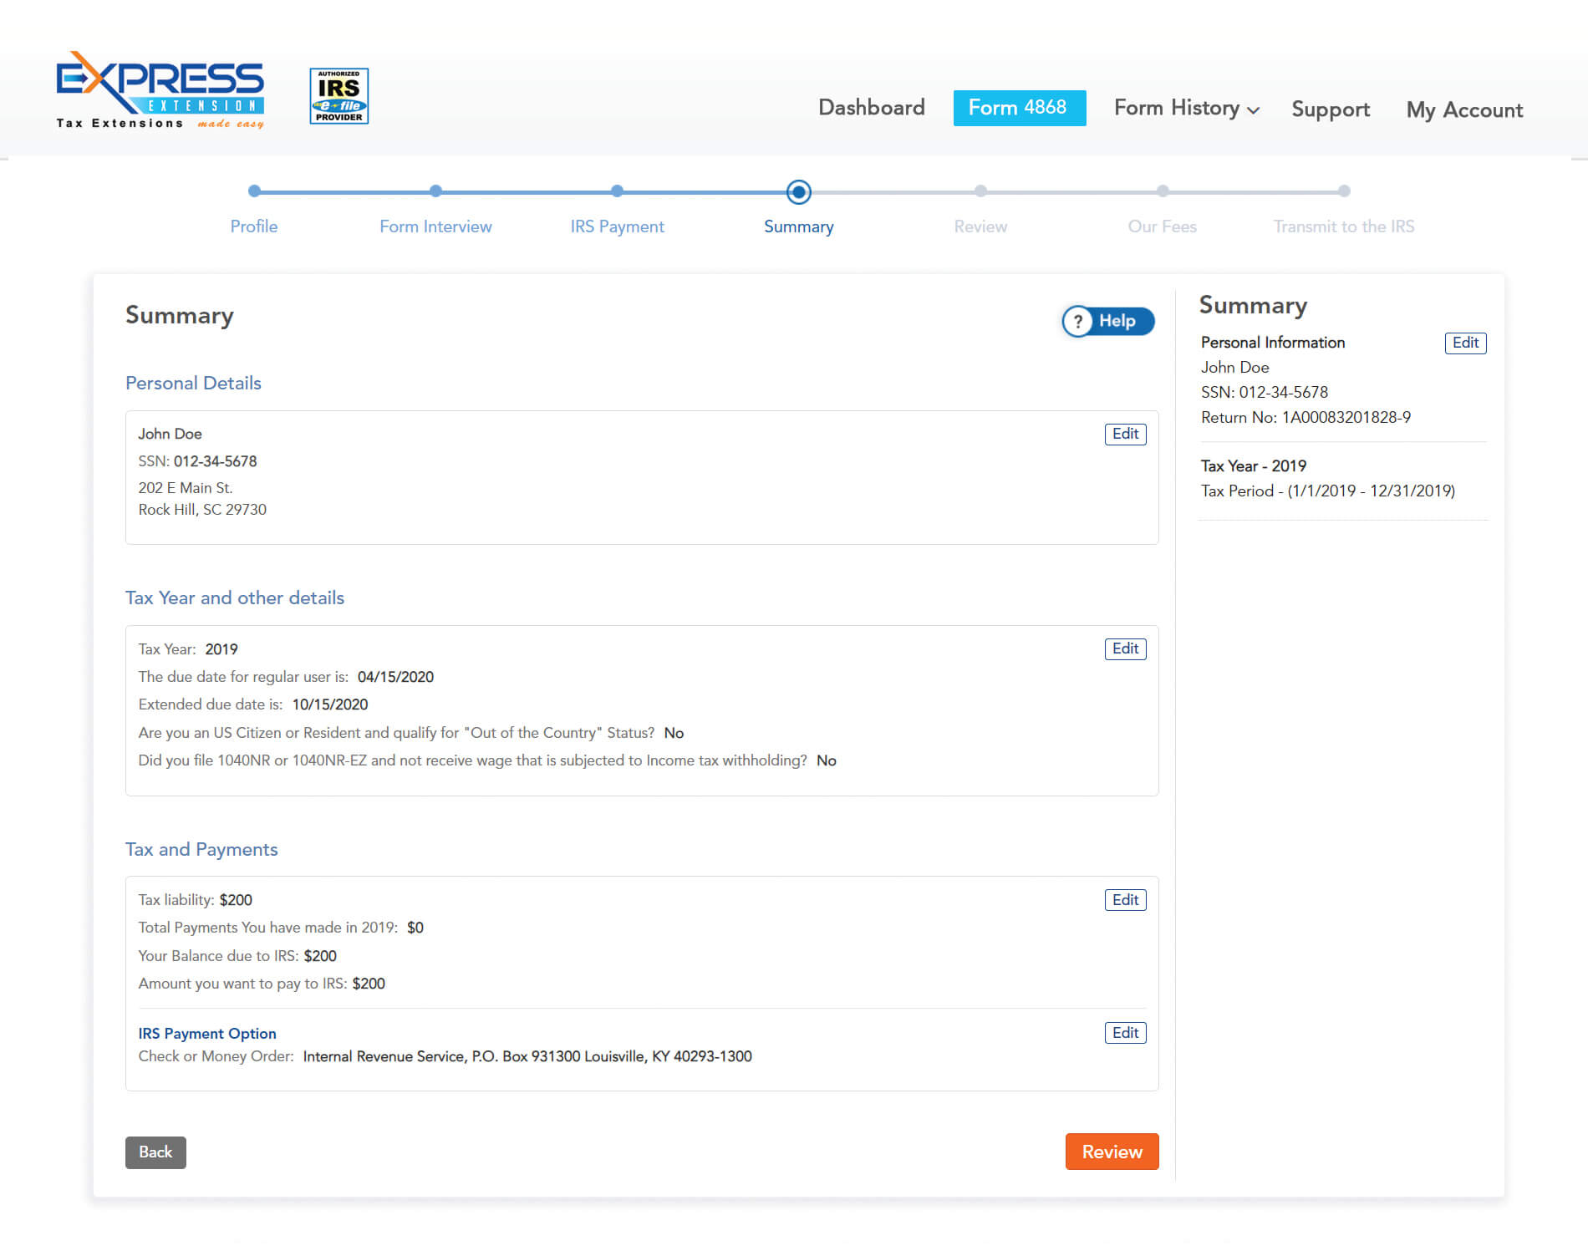Click the Express Extension logo
This screenshot has height=1251, width=1588.
[x=160, y=90]
